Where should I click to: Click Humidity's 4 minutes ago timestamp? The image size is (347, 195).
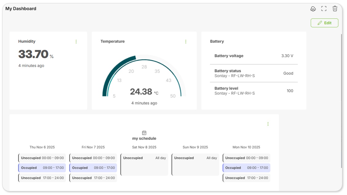31,66
